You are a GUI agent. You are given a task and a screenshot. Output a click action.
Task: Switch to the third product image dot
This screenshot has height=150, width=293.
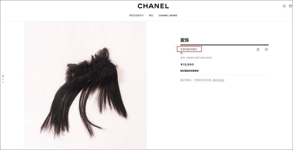(x=3, y=82)
